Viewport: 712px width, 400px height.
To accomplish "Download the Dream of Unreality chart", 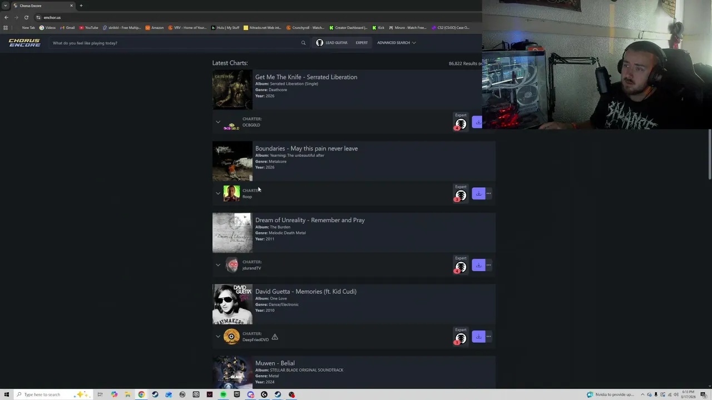I will pyautogui.click(x=478, y=265).
